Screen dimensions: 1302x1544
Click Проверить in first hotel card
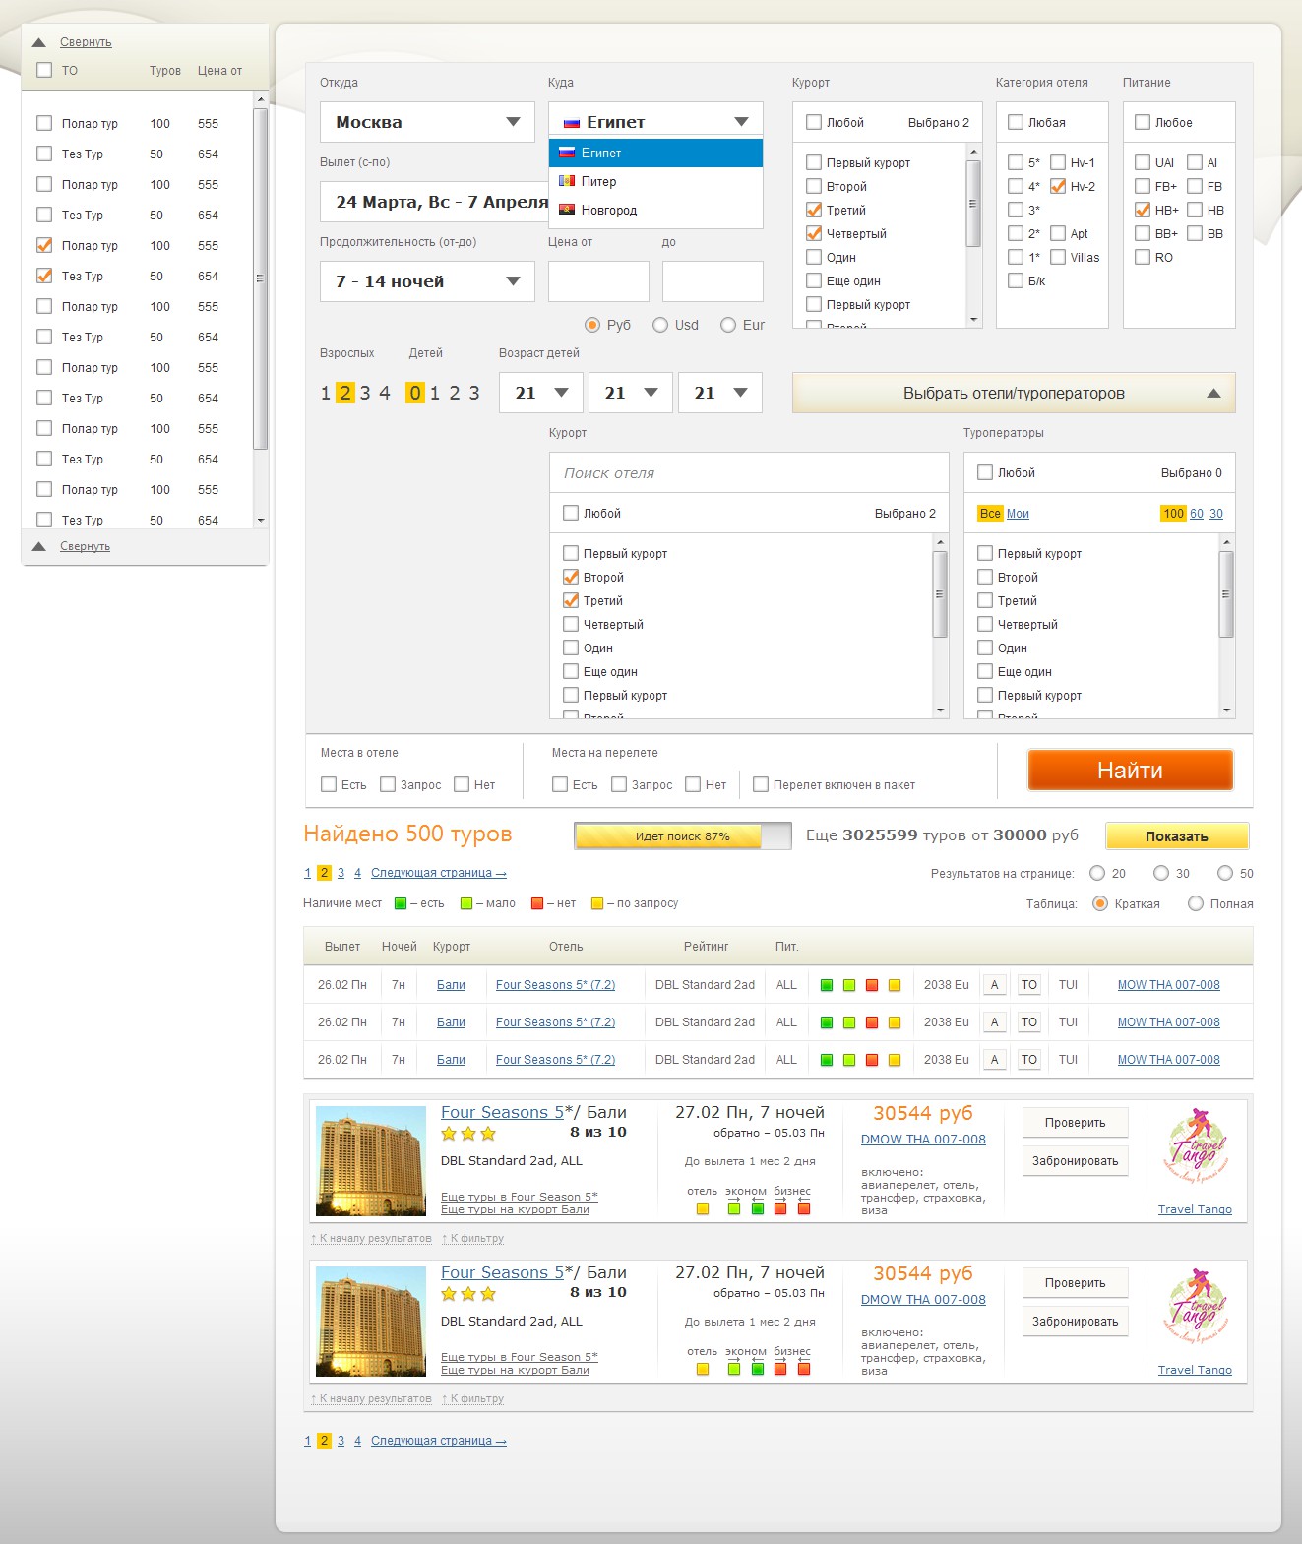(x=1075, y=1123)
